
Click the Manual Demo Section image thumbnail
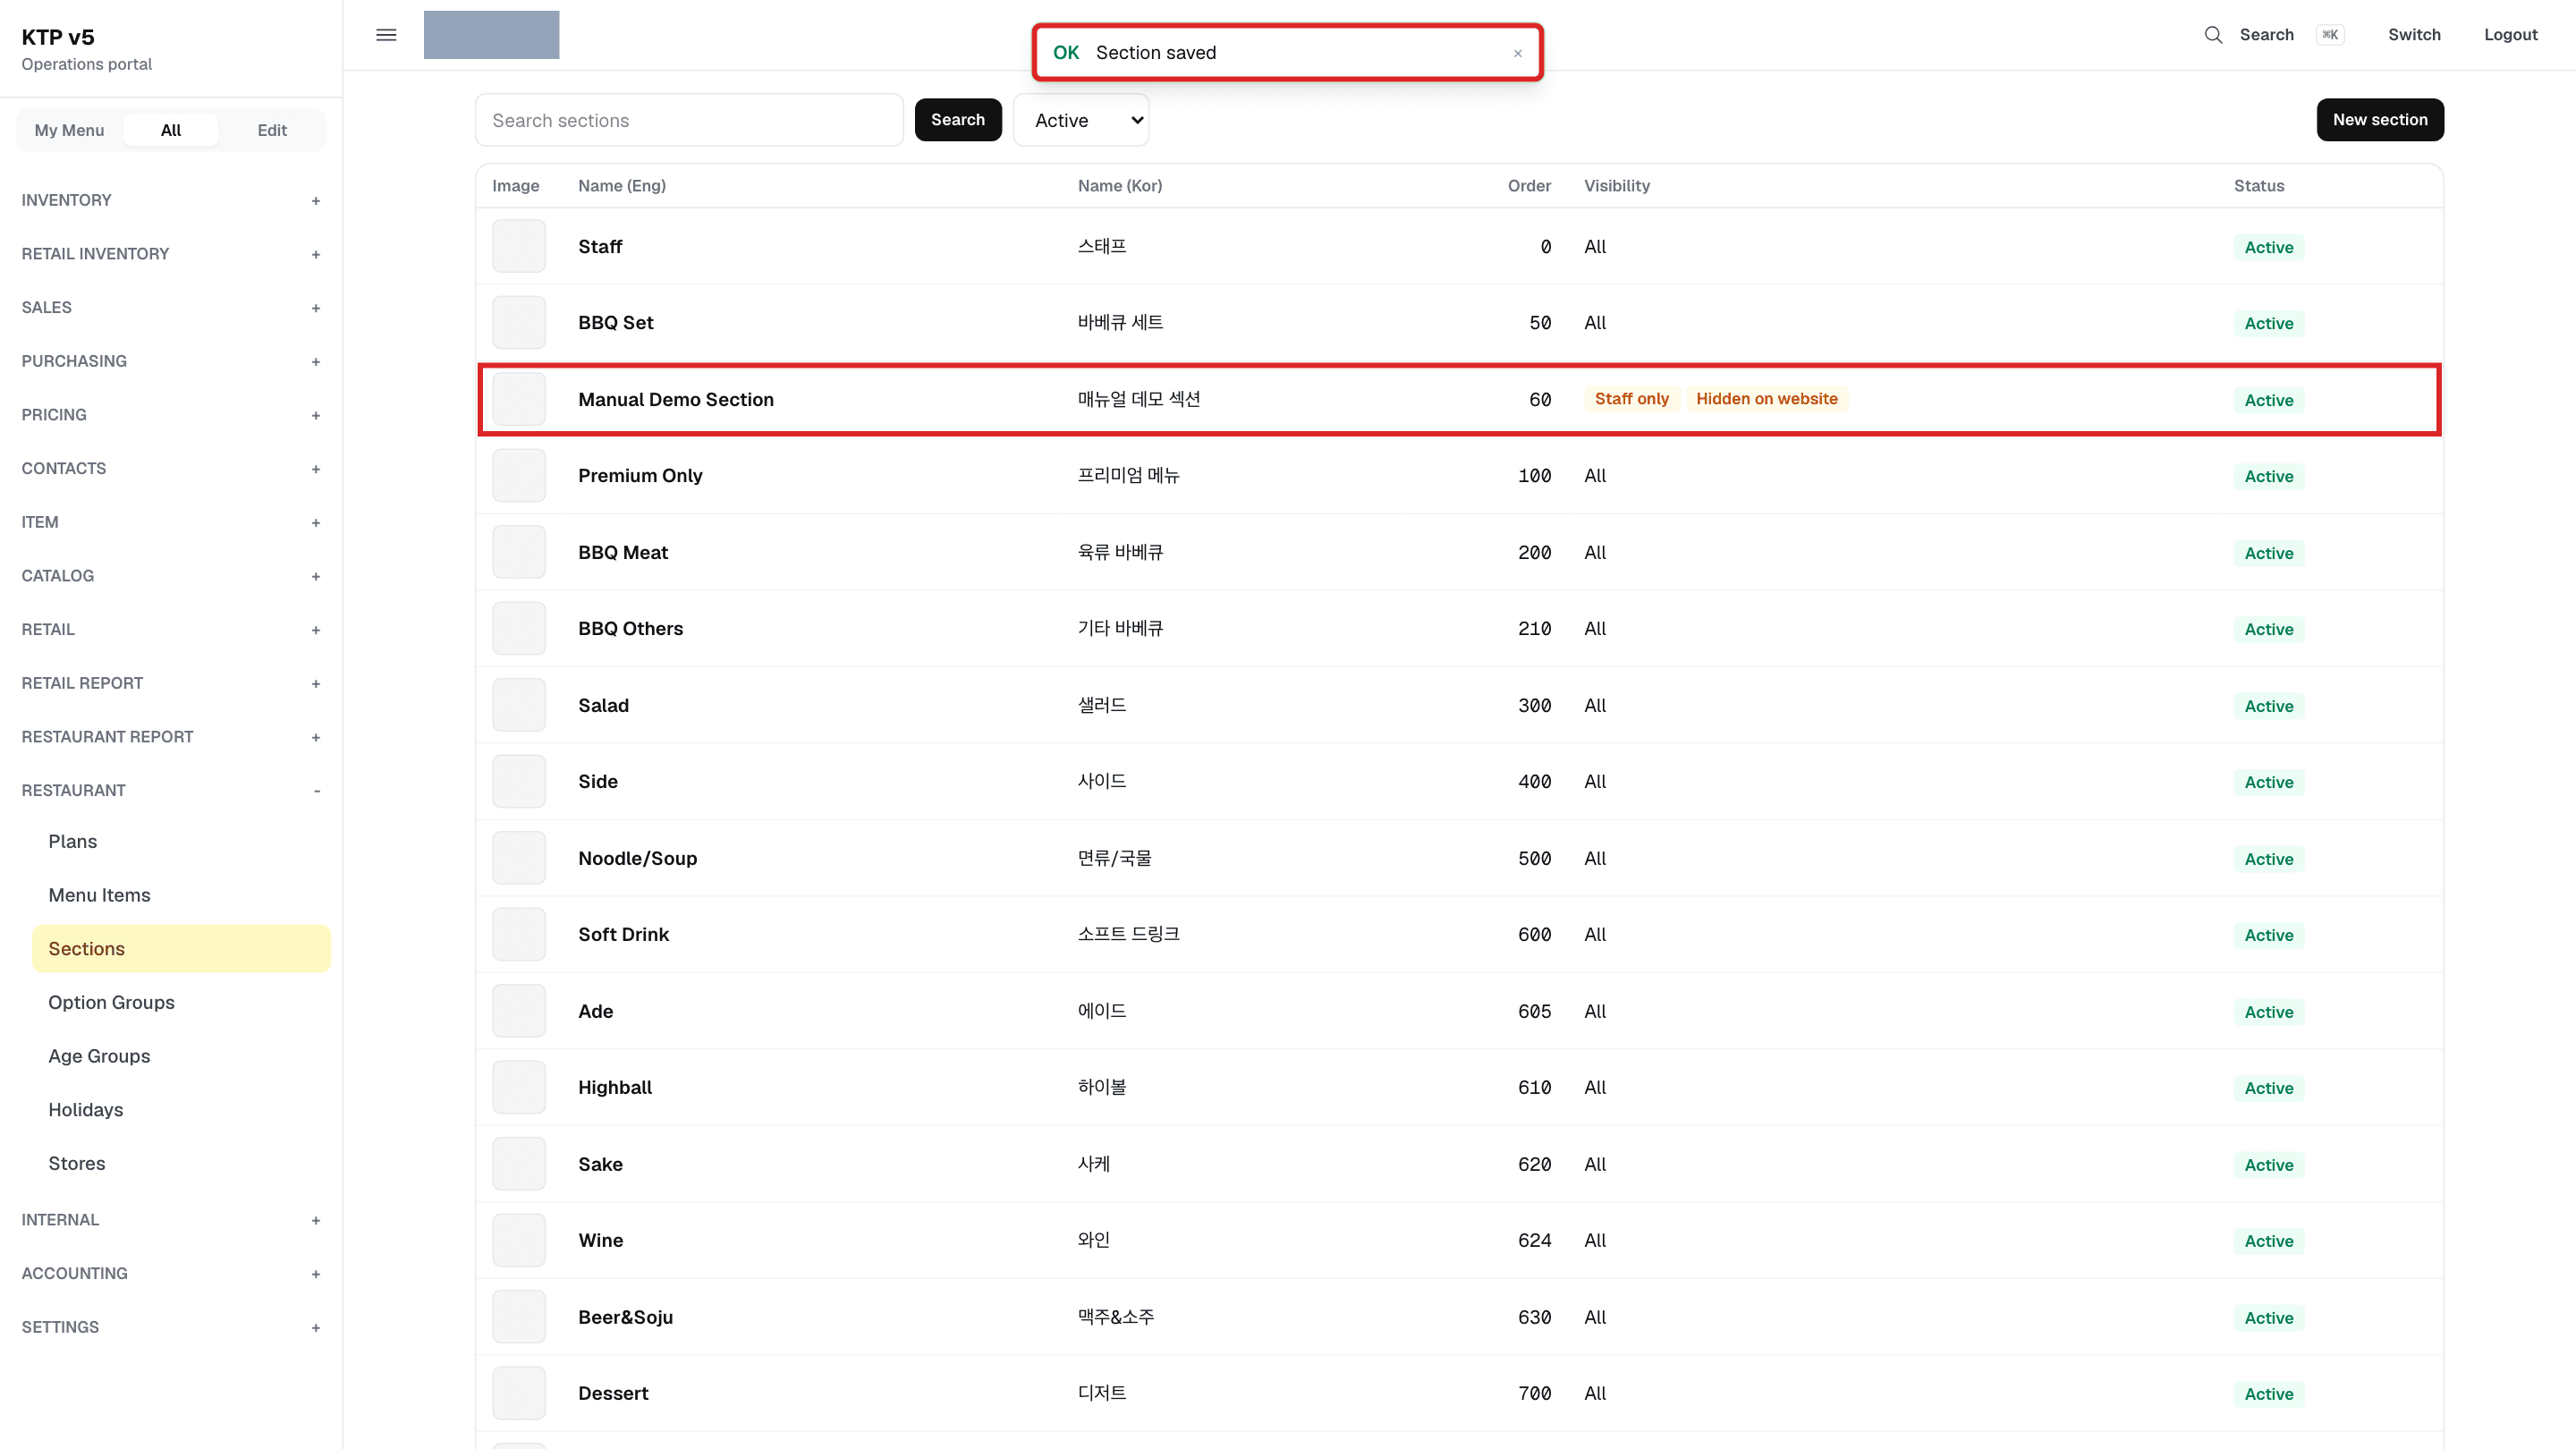tap(519, 399)
